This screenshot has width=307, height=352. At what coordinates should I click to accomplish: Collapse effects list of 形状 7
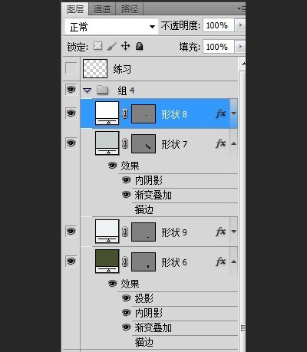[x=233, y=143]
